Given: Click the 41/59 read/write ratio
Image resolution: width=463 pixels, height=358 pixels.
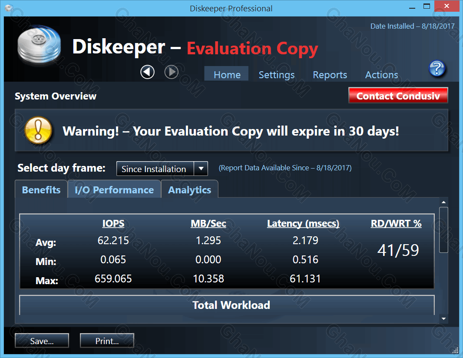Looking at the screenshot, I should pyautogui.click(x=398, y=250).
